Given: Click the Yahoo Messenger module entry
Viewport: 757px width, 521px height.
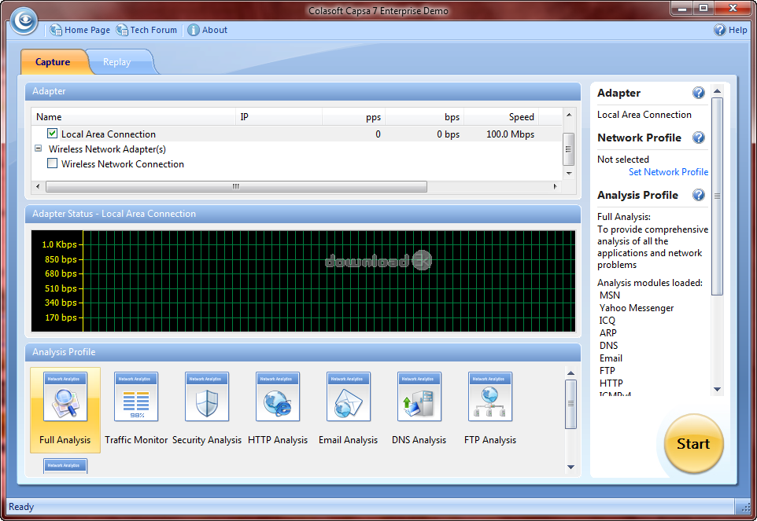Looking at the screenshot, I should [637, 308].
